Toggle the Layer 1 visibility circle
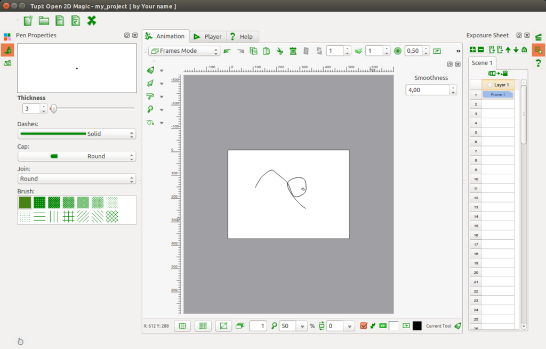The width and height of the screenshot is (546, 349). (489, 85)
